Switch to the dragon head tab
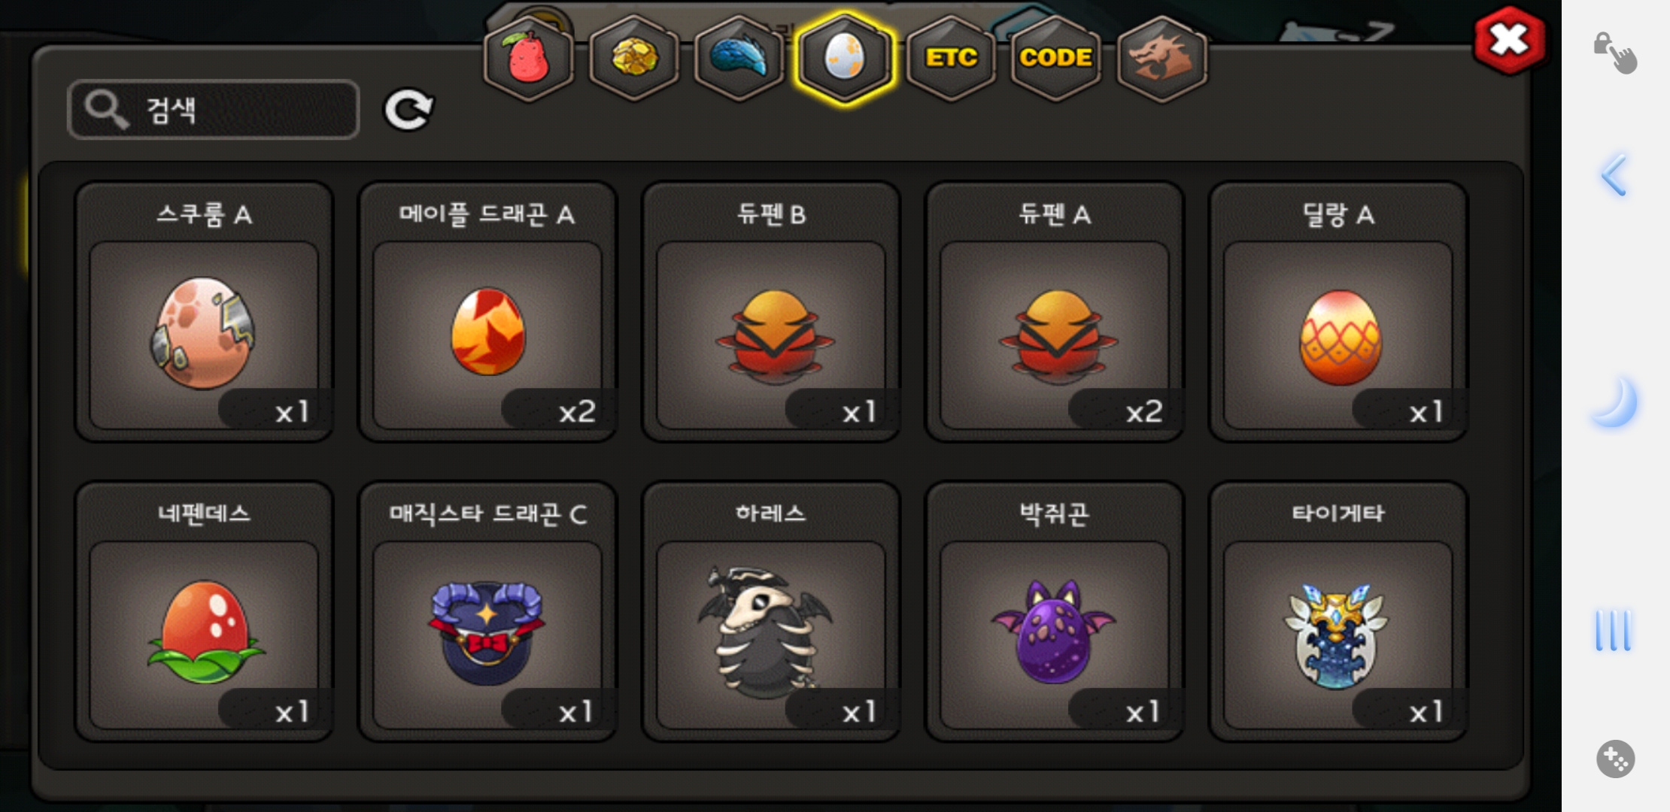 tap(1162, 59)
